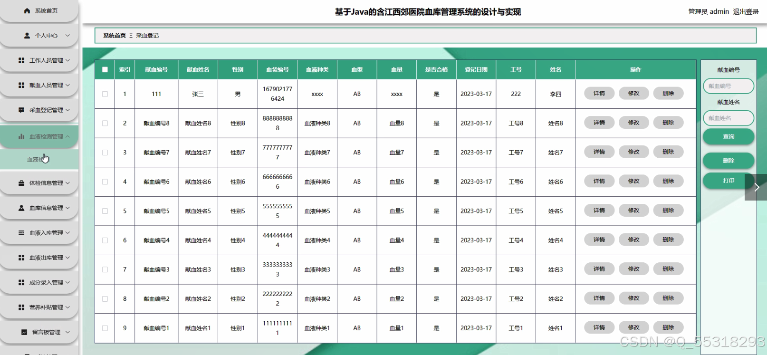Focus the 献血姓名 search input
Viewport: 767px width, 355px height.
729,118
